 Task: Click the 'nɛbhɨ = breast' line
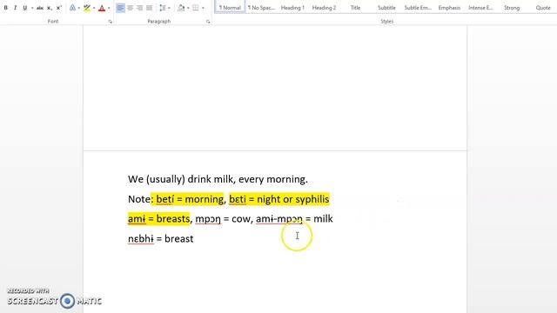click(x=160, y=238)
